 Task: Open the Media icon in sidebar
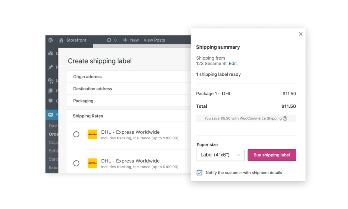tap(51, 81)
